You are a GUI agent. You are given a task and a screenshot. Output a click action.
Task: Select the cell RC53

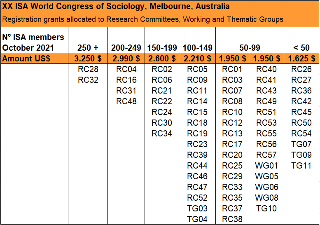[266, 123]
